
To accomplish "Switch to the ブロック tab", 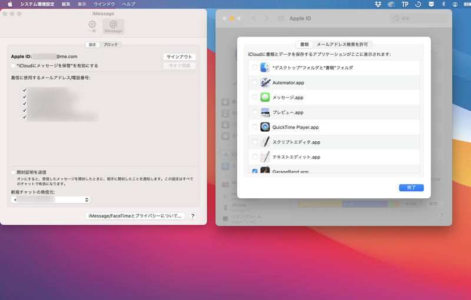I will click(111, 45).
